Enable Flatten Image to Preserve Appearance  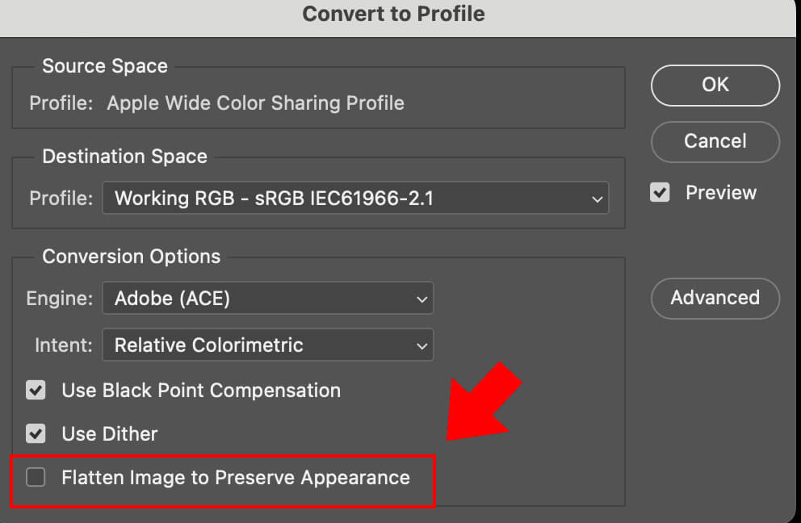coord(36,477)
